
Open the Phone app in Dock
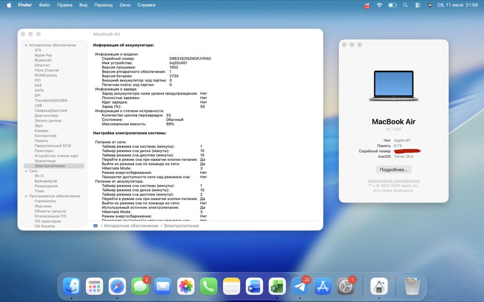click(209, 286)
